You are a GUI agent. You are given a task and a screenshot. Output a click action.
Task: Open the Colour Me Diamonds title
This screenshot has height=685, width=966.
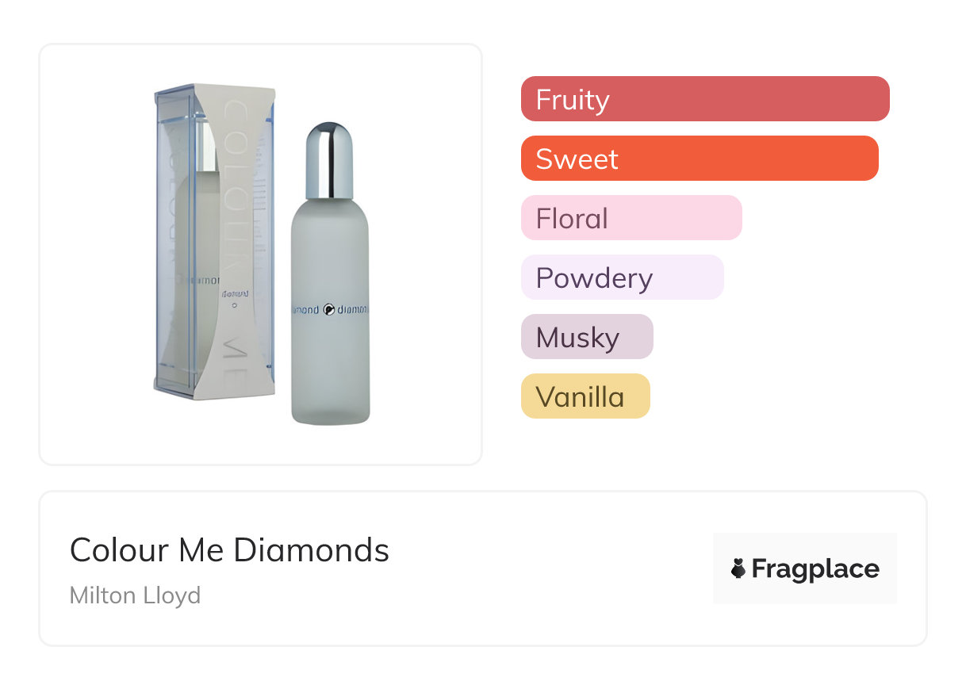pyautogui.click(x=229, y=550)
